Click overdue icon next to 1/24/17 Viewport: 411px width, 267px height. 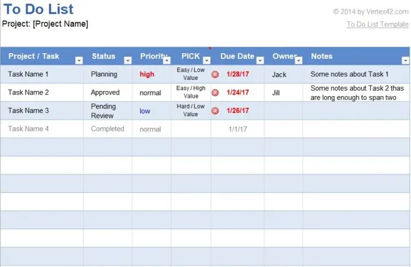coord(215,93)
